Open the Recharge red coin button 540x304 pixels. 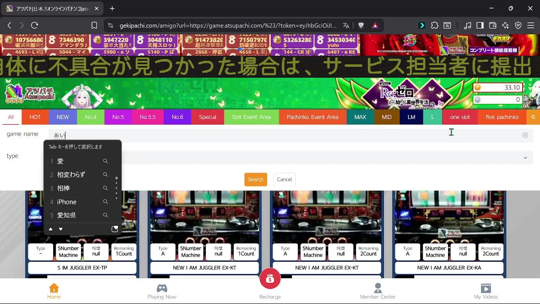click(270, 279)
